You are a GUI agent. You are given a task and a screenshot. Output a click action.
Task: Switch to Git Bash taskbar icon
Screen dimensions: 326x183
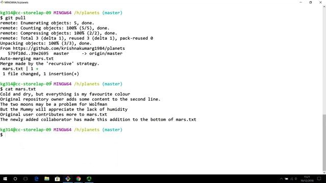point(68,178)
